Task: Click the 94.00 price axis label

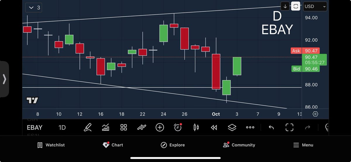Action: click(311, 18)
